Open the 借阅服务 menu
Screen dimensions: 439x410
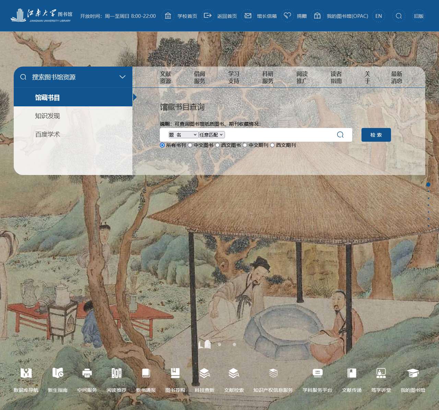pos(200,77)
